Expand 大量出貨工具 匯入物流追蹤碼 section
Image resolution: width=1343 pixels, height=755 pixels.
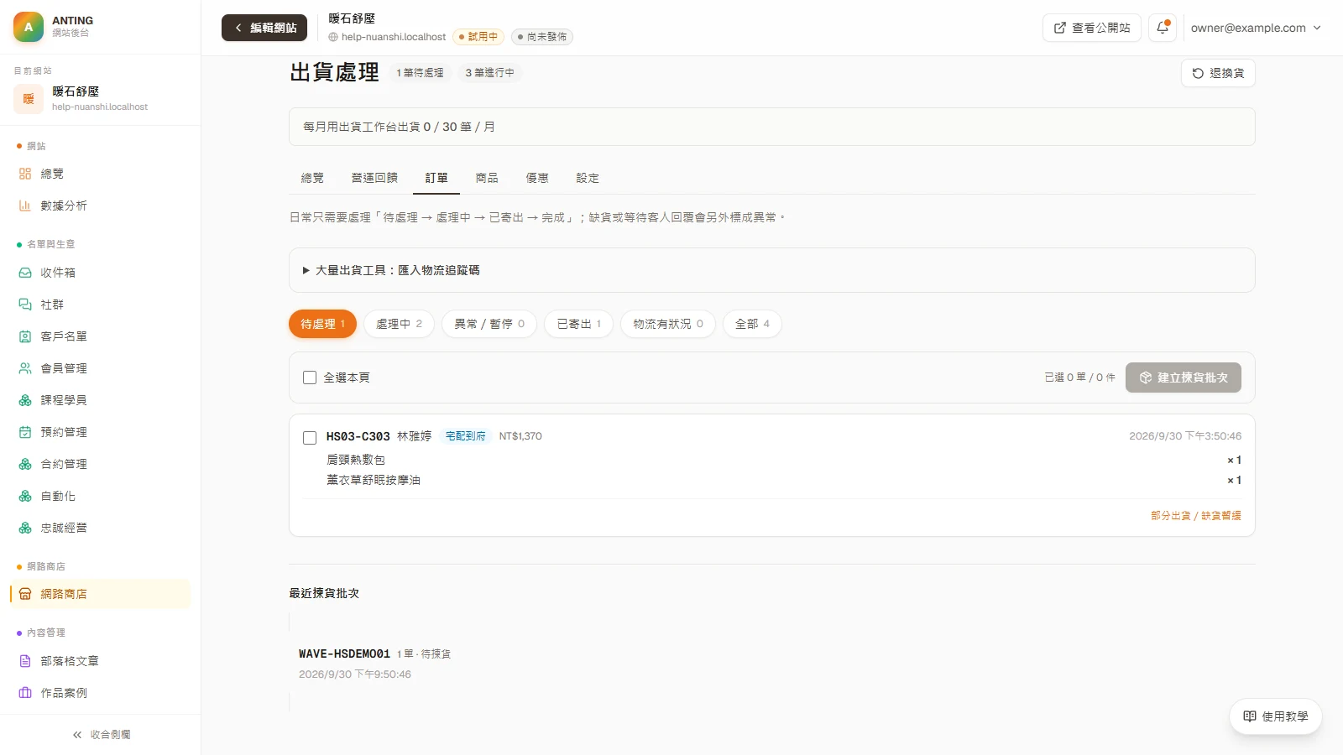[771, 270]
